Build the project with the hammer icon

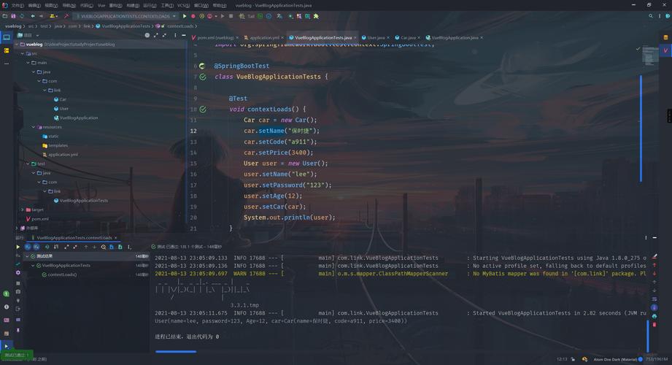tap(66, 16)
